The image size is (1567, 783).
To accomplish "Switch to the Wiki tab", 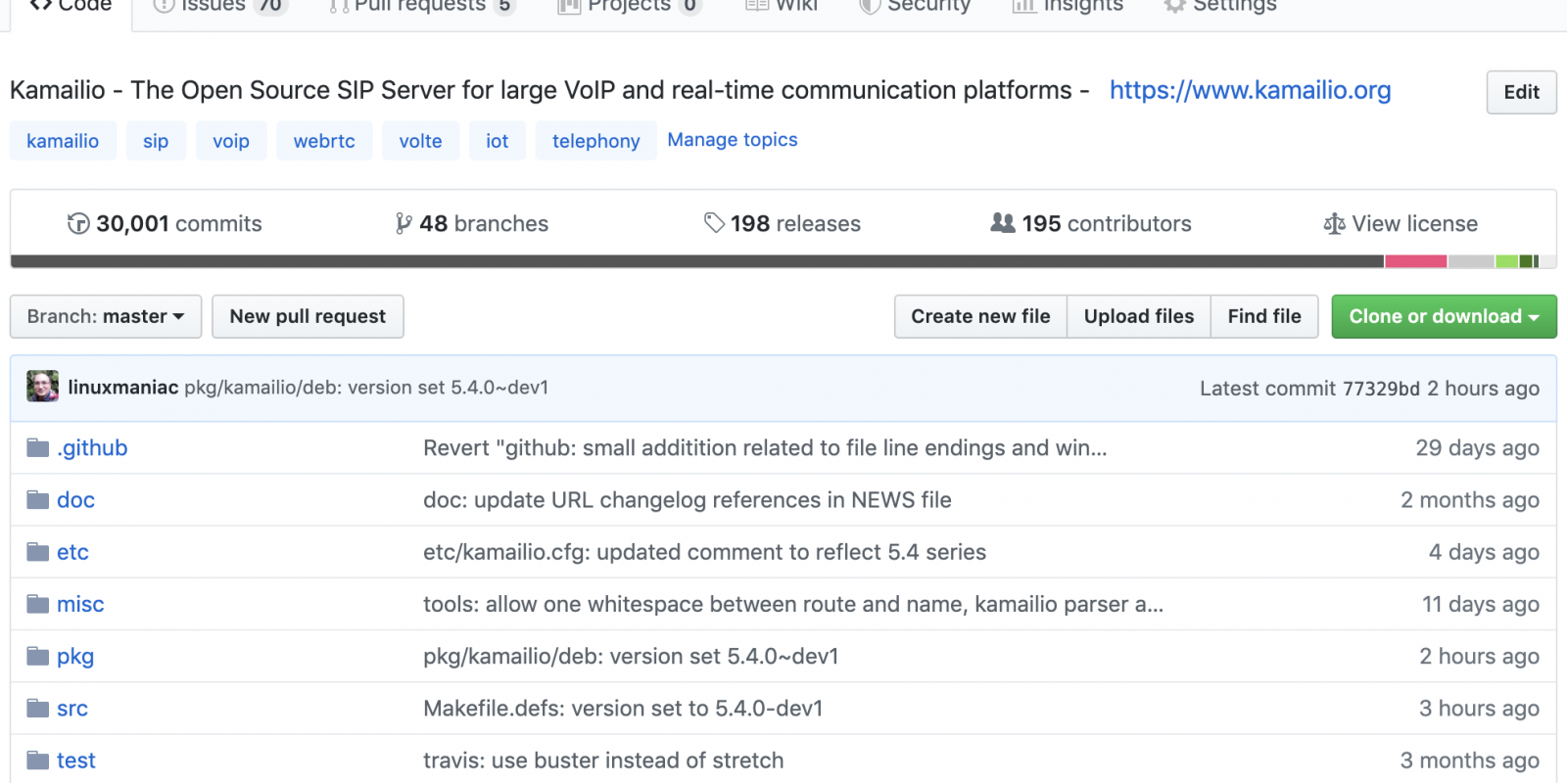I will 782,6.
